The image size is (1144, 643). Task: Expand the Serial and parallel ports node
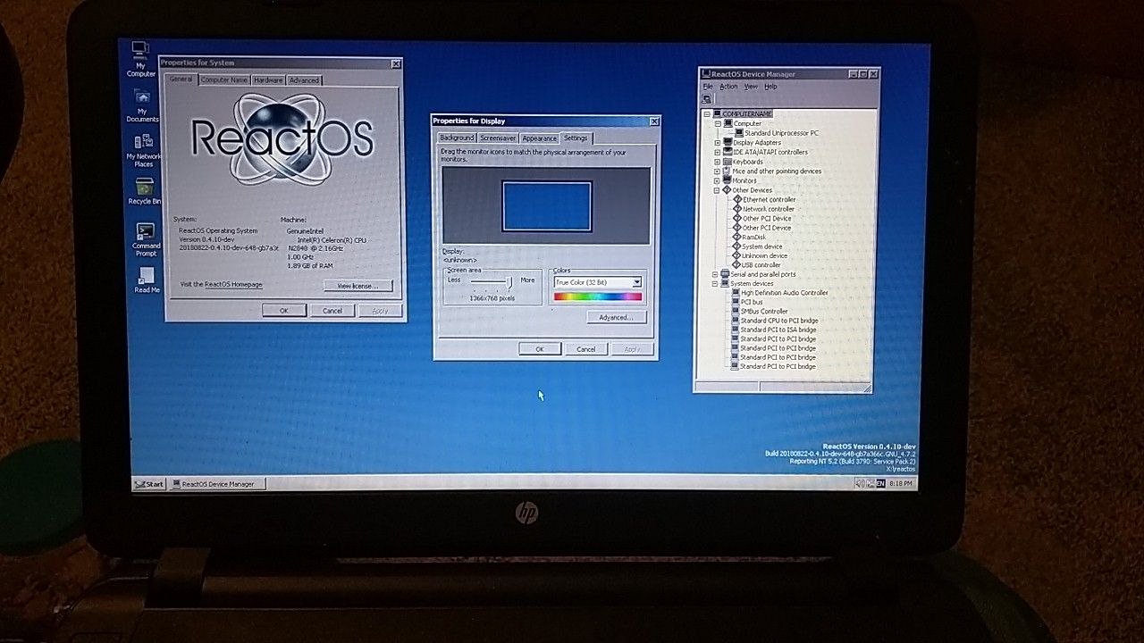(x=715, y=274)
